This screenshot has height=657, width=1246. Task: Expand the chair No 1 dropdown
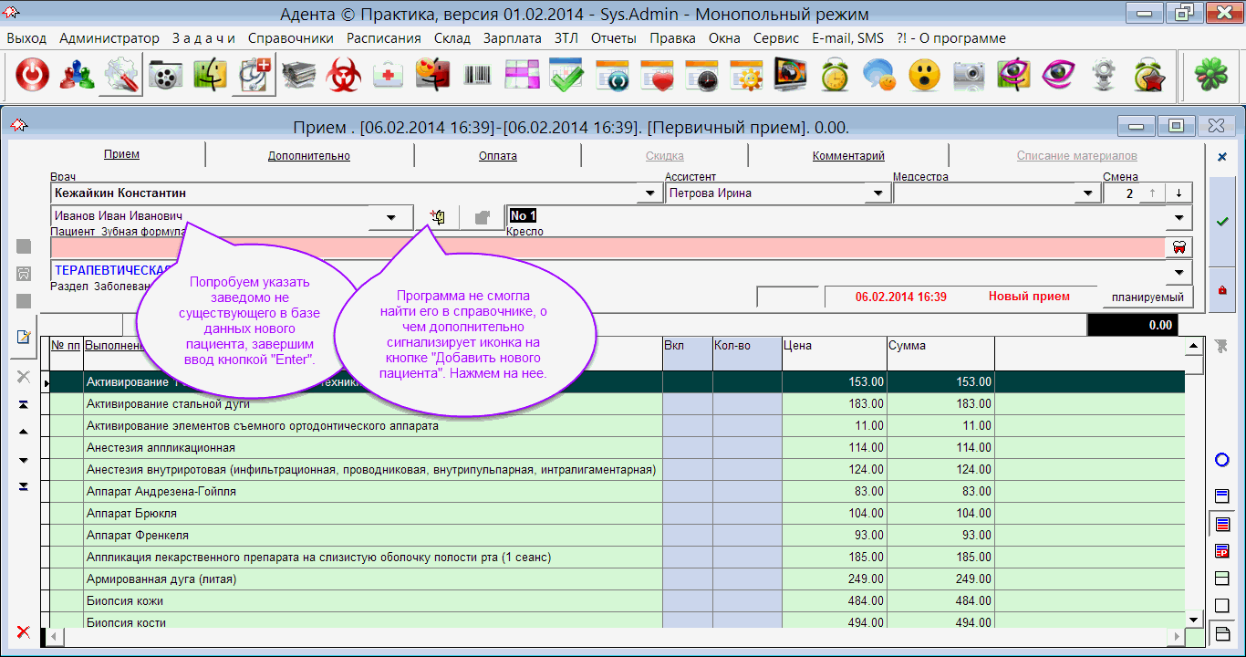click(x=1180, y=217)
